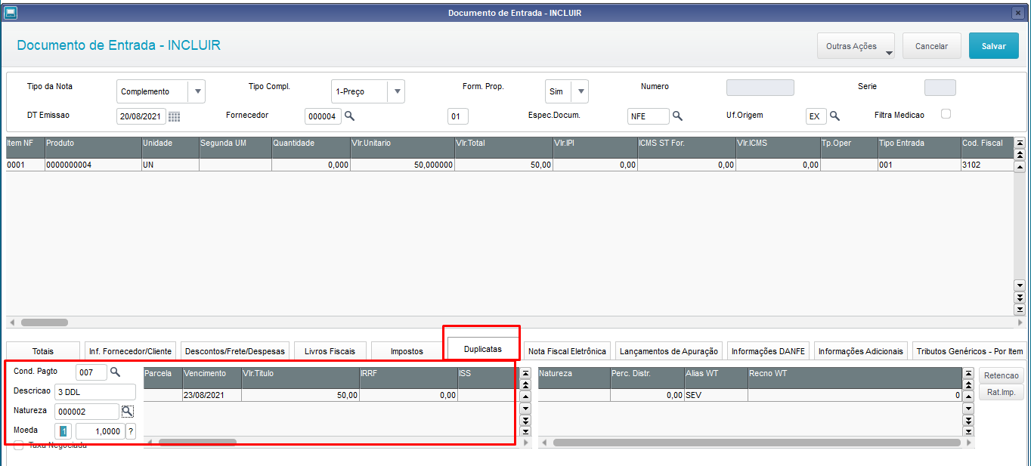Open Livros Fiscais tab
This screenshot has width=1031, height=466.
[330, 351]
